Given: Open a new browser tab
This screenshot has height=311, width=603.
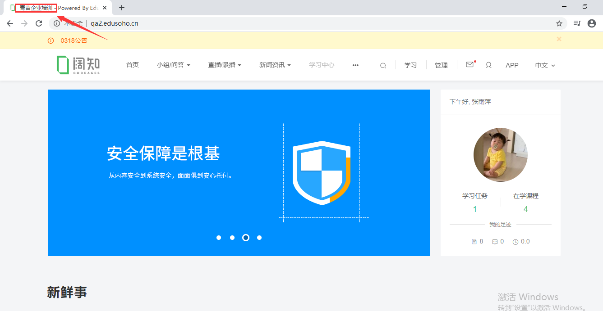Looking at the screenshot, I should coord(121,8).
